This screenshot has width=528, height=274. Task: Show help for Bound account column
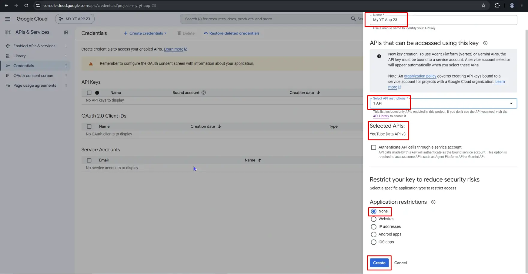204,93
